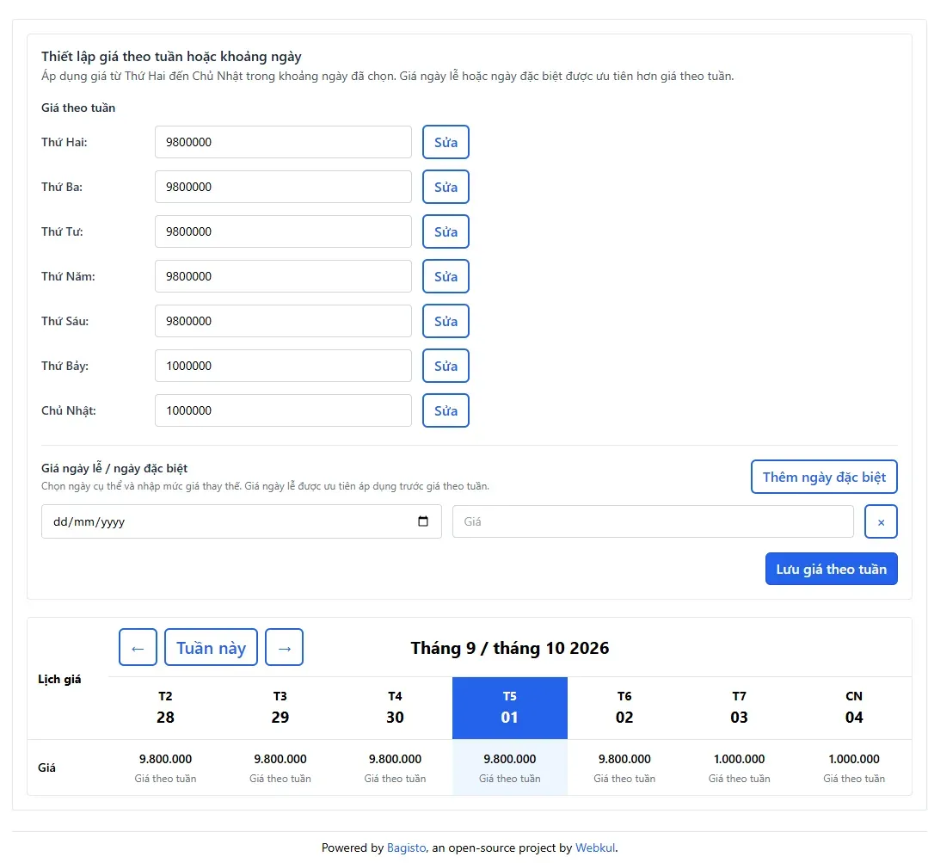928x863 pixels.
Task: Click the 9.800.000 price under T4 30
Action: coord(395,759)
